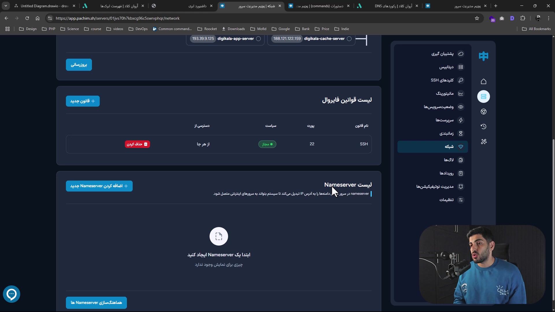Select the digikala-app-server radio button
The image size is (555, 312).
[258, 39]
